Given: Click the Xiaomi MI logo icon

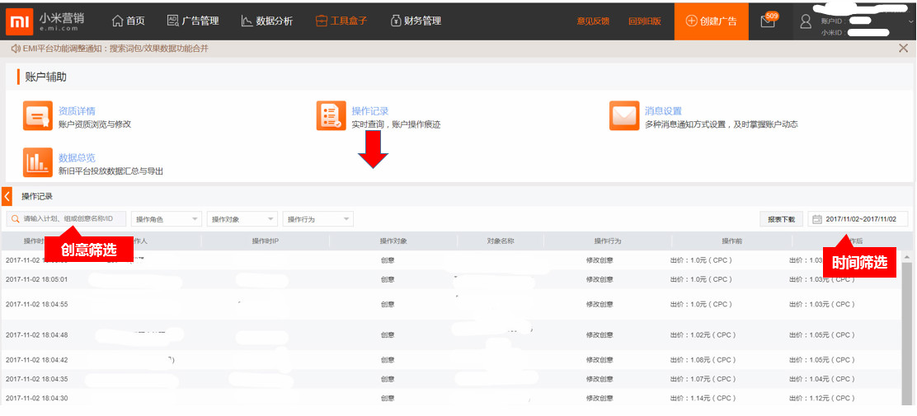Looking at the screenshot, I should (x=19, y=21).
